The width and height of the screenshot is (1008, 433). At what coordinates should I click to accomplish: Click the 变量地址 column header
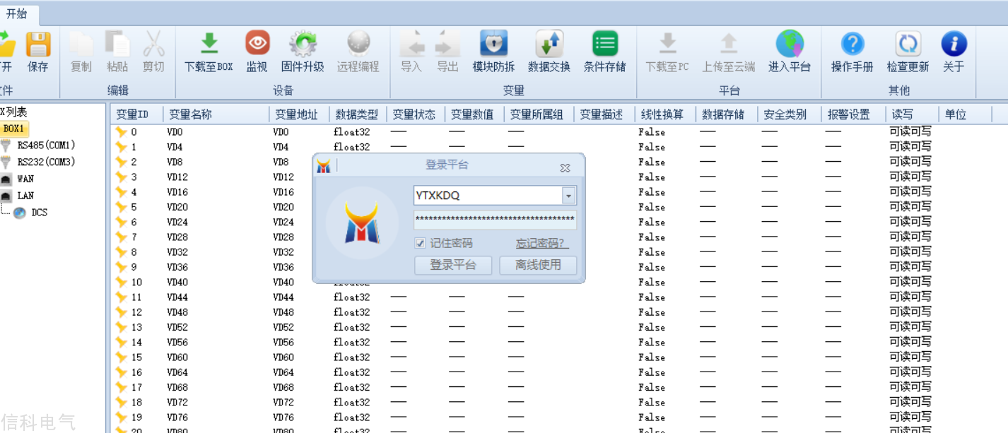(300, 114)
